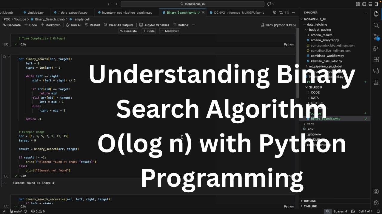Add a Markdown cell from notebook toolbar
This screenshot has height=214, width=382.
50,25
